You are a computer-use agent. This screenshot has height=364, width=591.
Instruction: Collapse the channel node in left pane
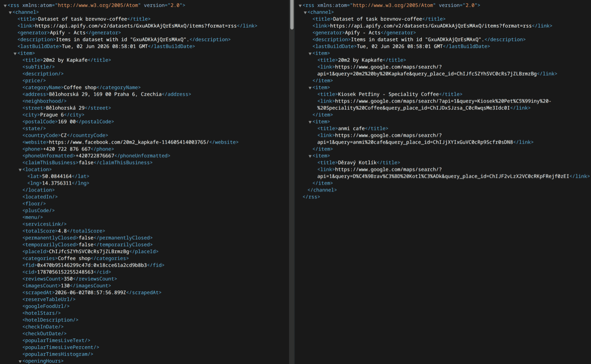[x=10, y=12]
